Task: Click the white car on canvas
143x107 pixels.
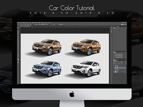Action: click(x=86, y=69)
